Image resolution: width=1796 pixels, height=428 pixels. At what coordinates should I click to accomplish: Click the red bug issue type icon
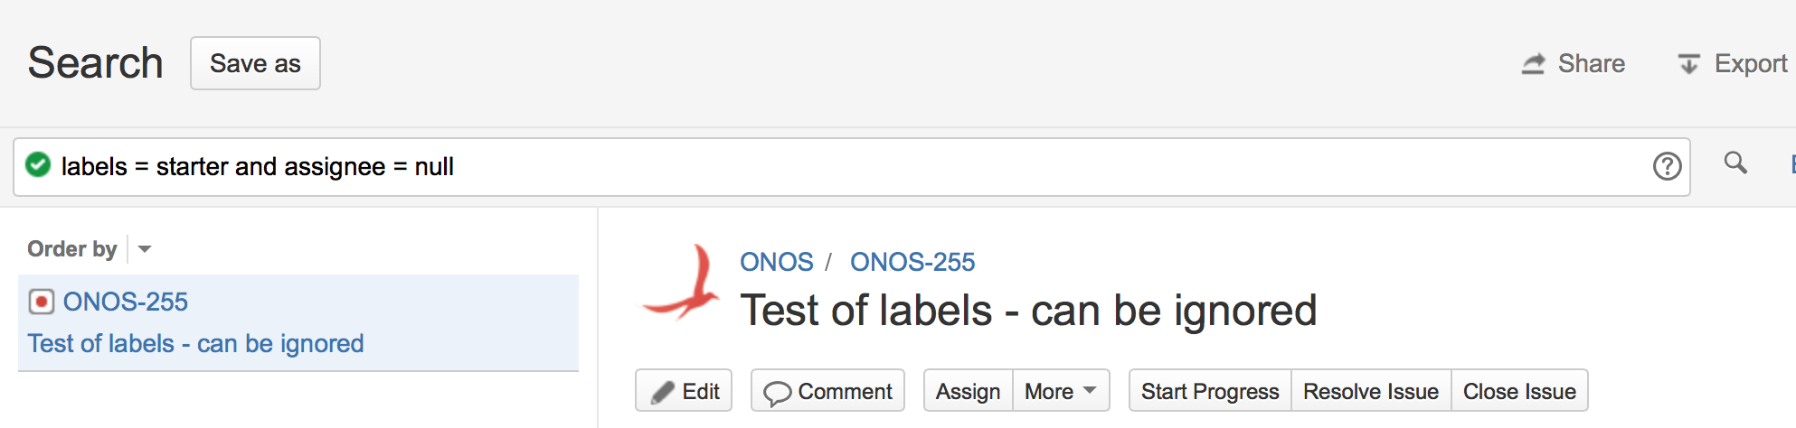pos(42,302)
